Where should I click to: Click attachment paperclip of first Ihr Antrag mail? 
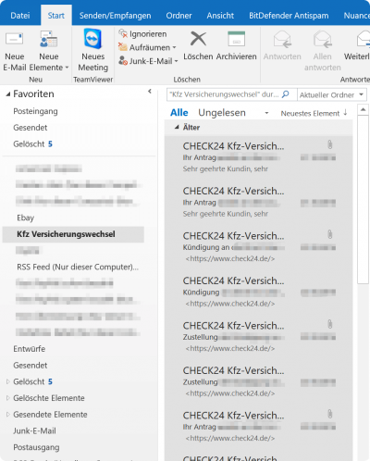click(330, 144)
